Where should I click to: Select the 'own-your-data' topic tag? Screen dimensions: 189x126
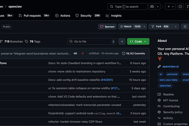pos(169,80)
